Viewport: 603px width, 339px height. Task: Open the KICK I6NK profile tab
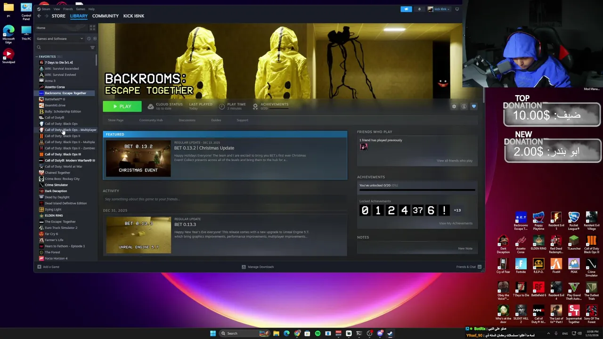134,16
